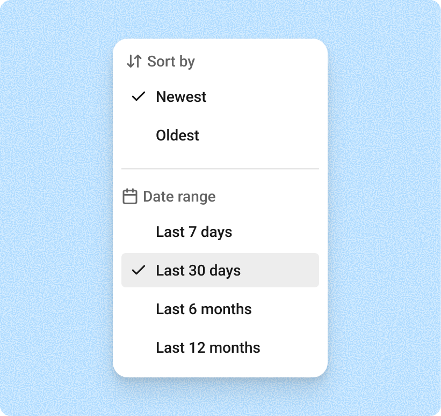Select Oldest as the sort order
441x416 pixels.
tap(177, 135)
